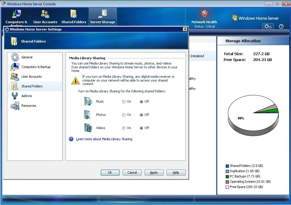Select Resources in the settings sidebar
The image size is (291, 205).
pyautogui.click(x=29, y=106)
